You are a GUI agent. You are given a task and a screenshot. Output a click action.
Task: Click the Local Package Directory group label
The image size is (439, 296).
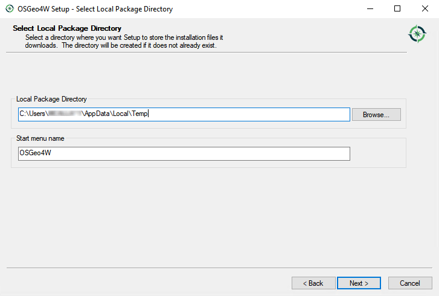pyautogui.click(x=52, y=99)
